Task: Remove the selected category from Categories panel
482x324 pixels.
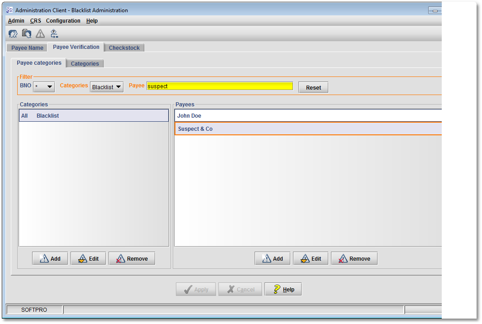Action: click(132, 258)
